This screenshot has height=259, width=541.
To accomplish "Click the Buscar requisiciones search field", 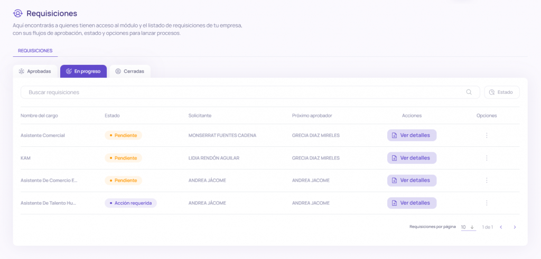I will pyautogui.click(x=243, y=92).
